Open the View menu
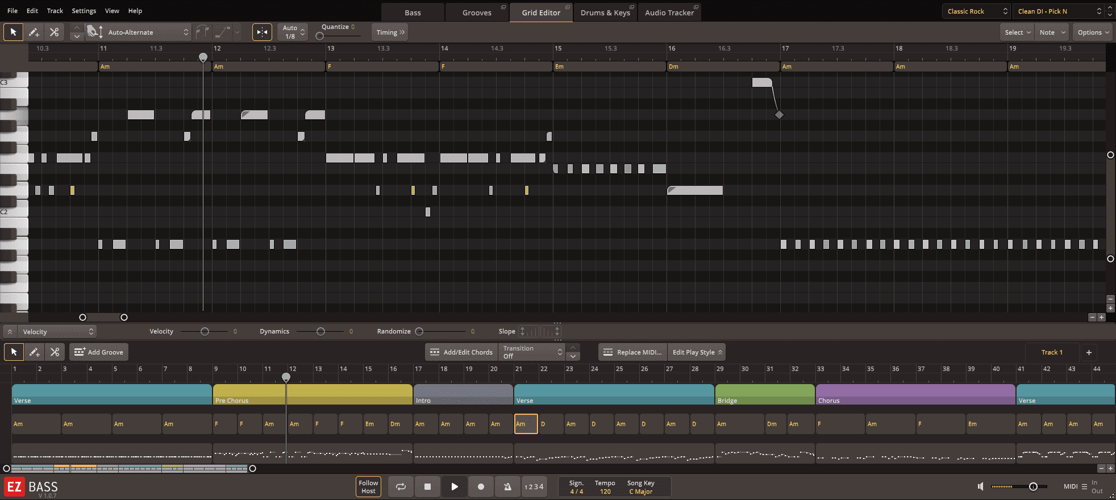This screenshot has height=500, width=1116. (113, 11)
